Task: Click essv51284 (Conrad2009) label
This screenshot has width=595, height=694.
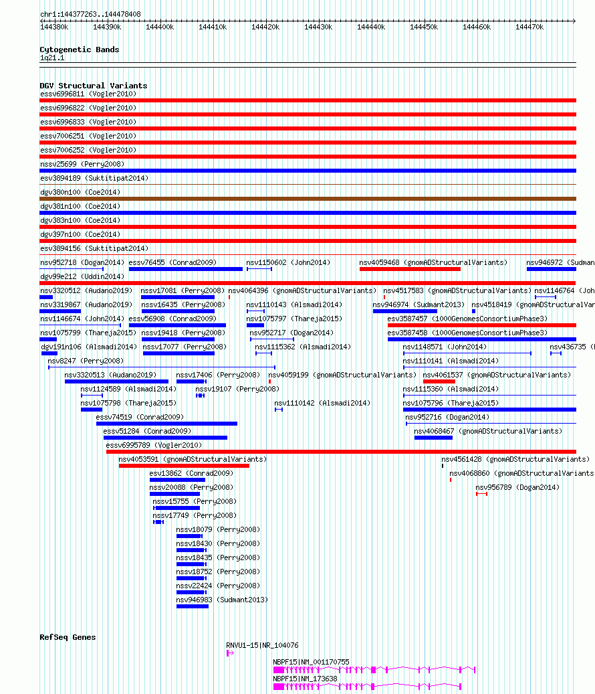Action: [147, 432]
